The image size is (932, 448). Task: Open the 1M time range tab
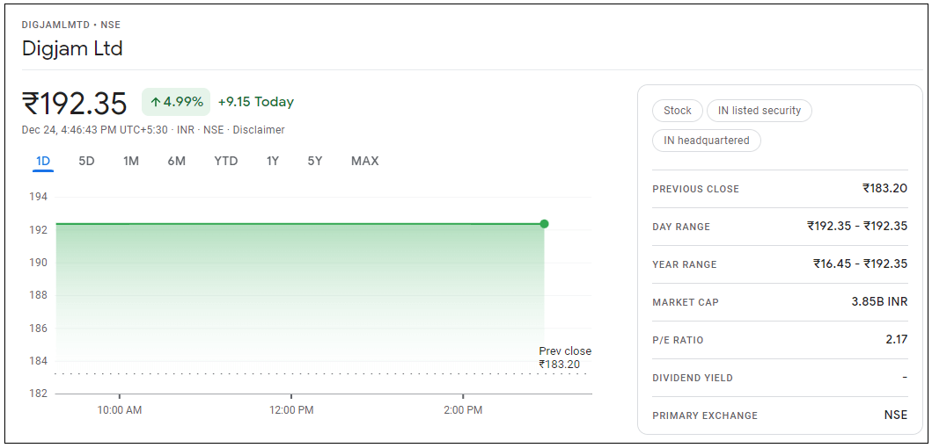click(131, 161)
